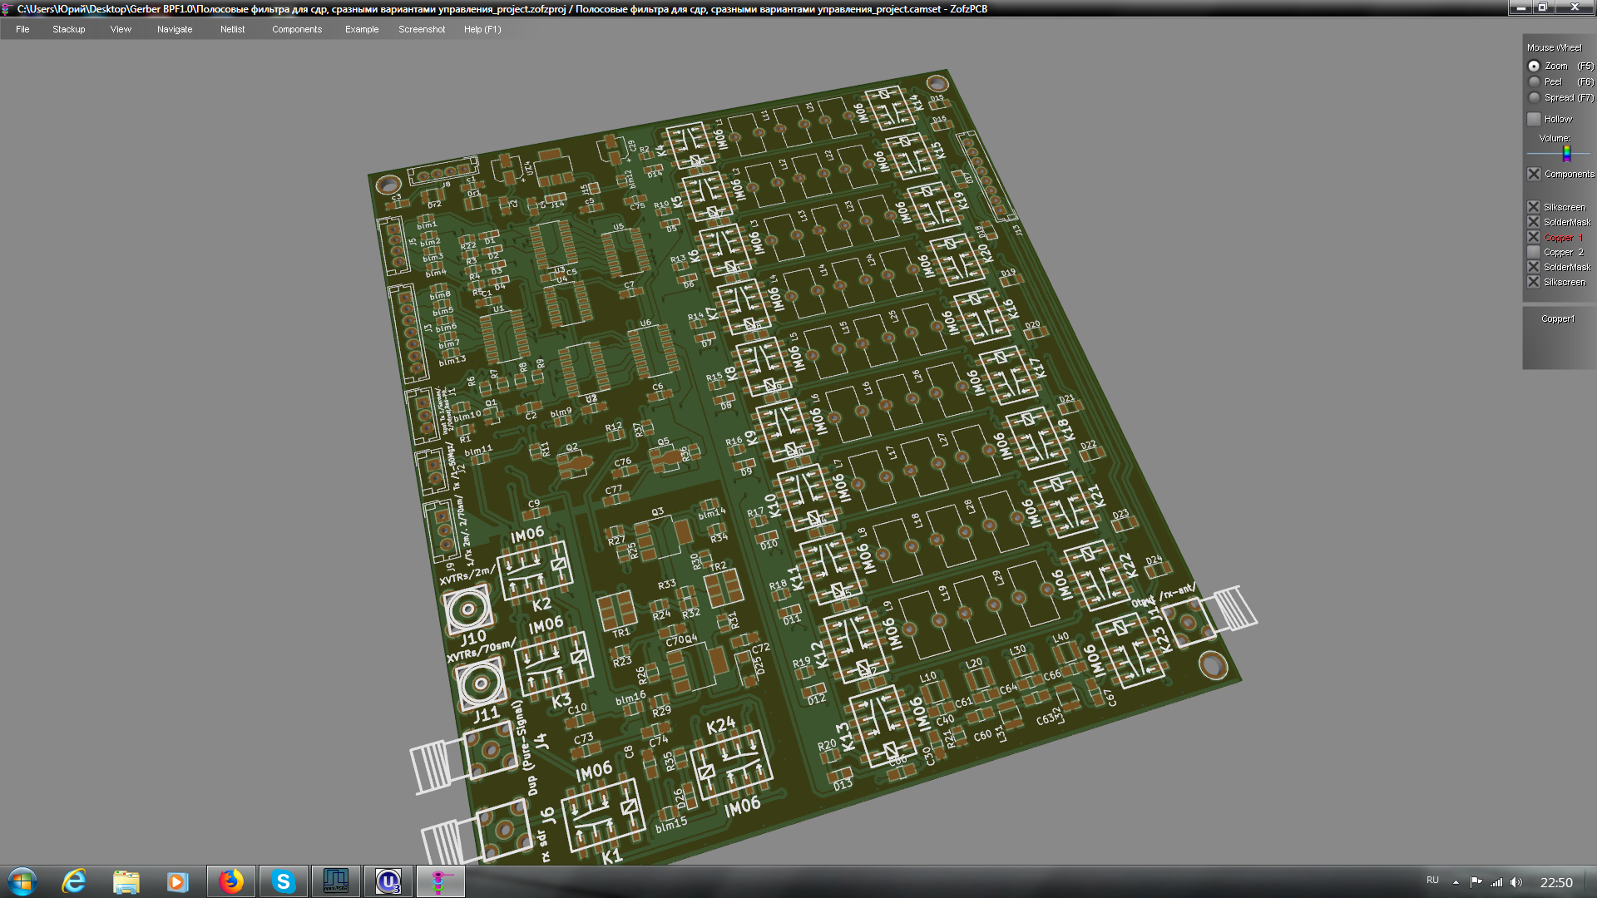Uncheck the Components checkbox
This screenshot has width=1597, height=898.
1534,174
